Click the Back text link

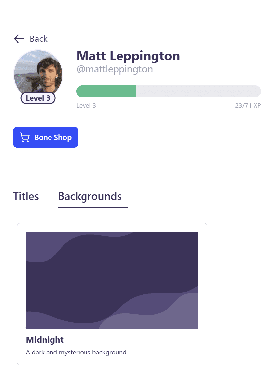tap(39, 39)
